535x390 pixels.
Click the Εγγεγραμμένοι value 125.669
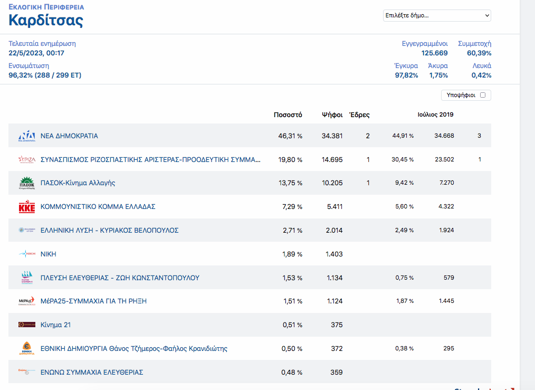click(x=434, y=53)
